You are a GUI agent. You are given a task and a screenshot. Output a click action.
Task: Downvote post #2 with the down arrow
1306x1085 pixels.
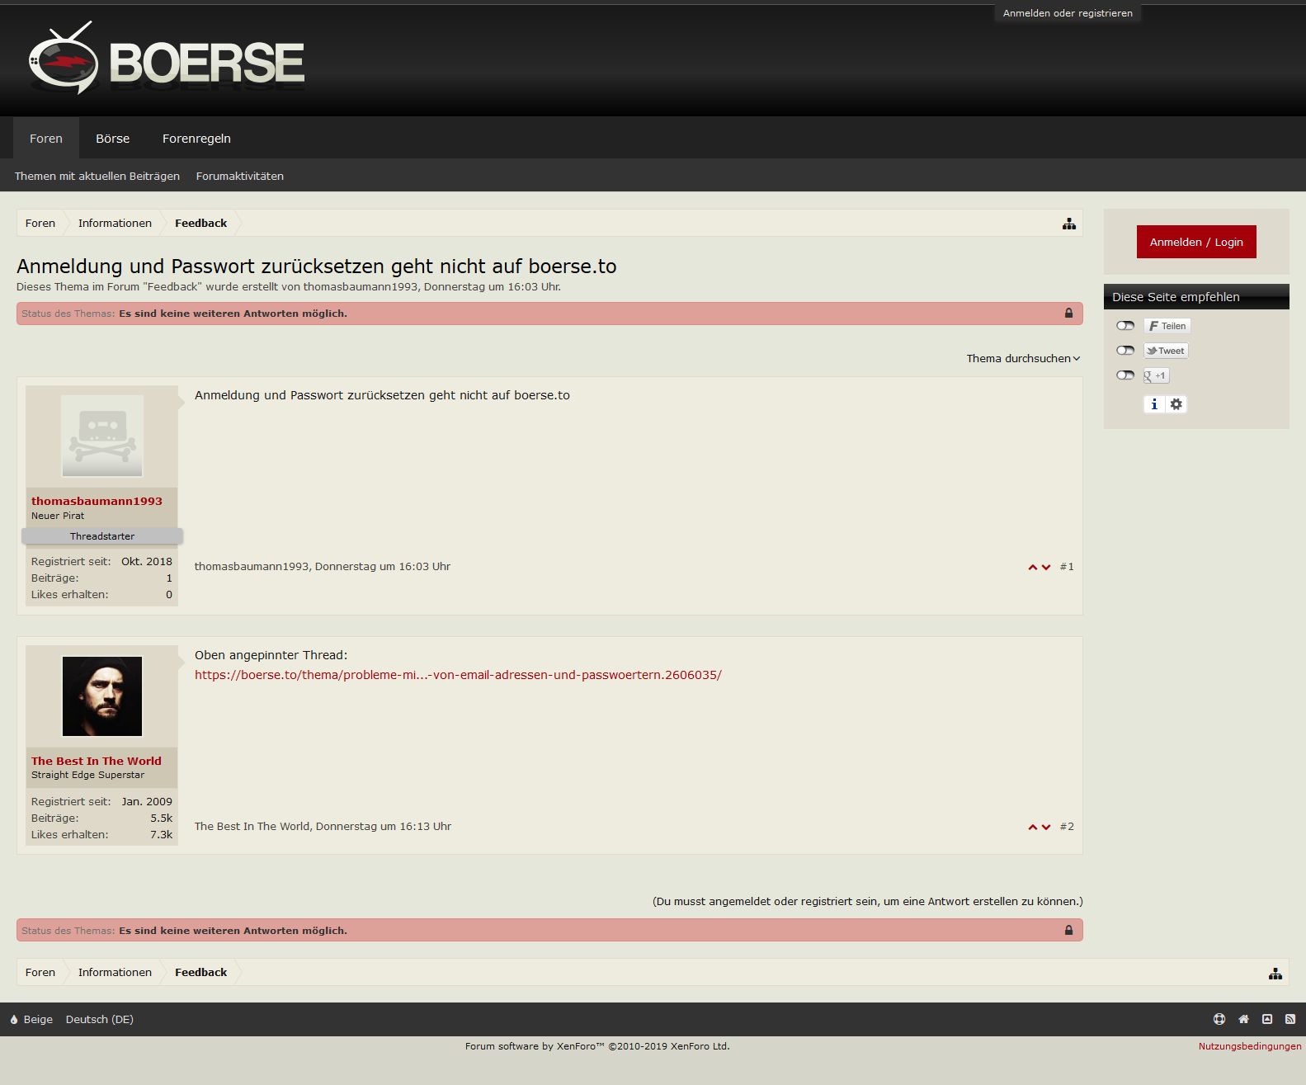click(x=1046, y=827)
